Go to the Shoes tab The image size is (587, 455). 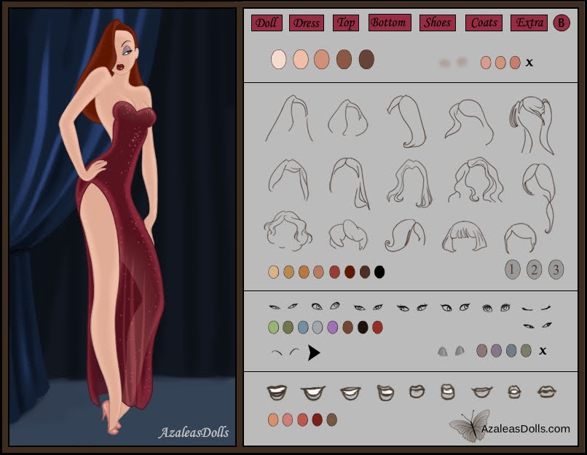pos(437,23)
